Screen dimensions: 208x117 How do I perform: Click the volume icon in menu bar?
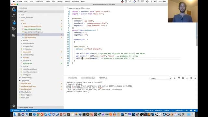tap(156, 1)
